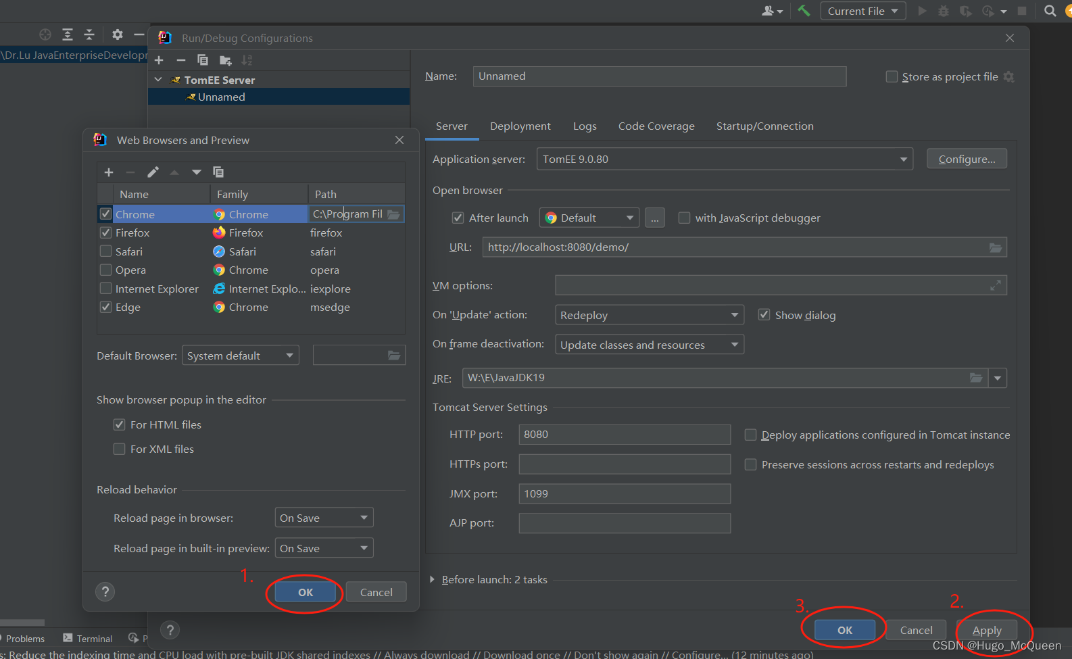This screenshot has height=659, width=1072.
Task: Open Reload page in built-in preview dropdown
Action: coord(324,548)
